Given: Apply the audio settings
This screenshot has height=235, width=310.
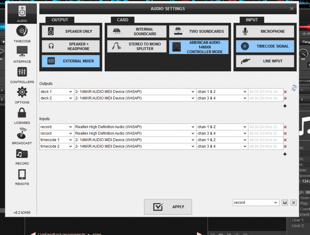Looking at the screenshot, I should click(x=168, y=207).
